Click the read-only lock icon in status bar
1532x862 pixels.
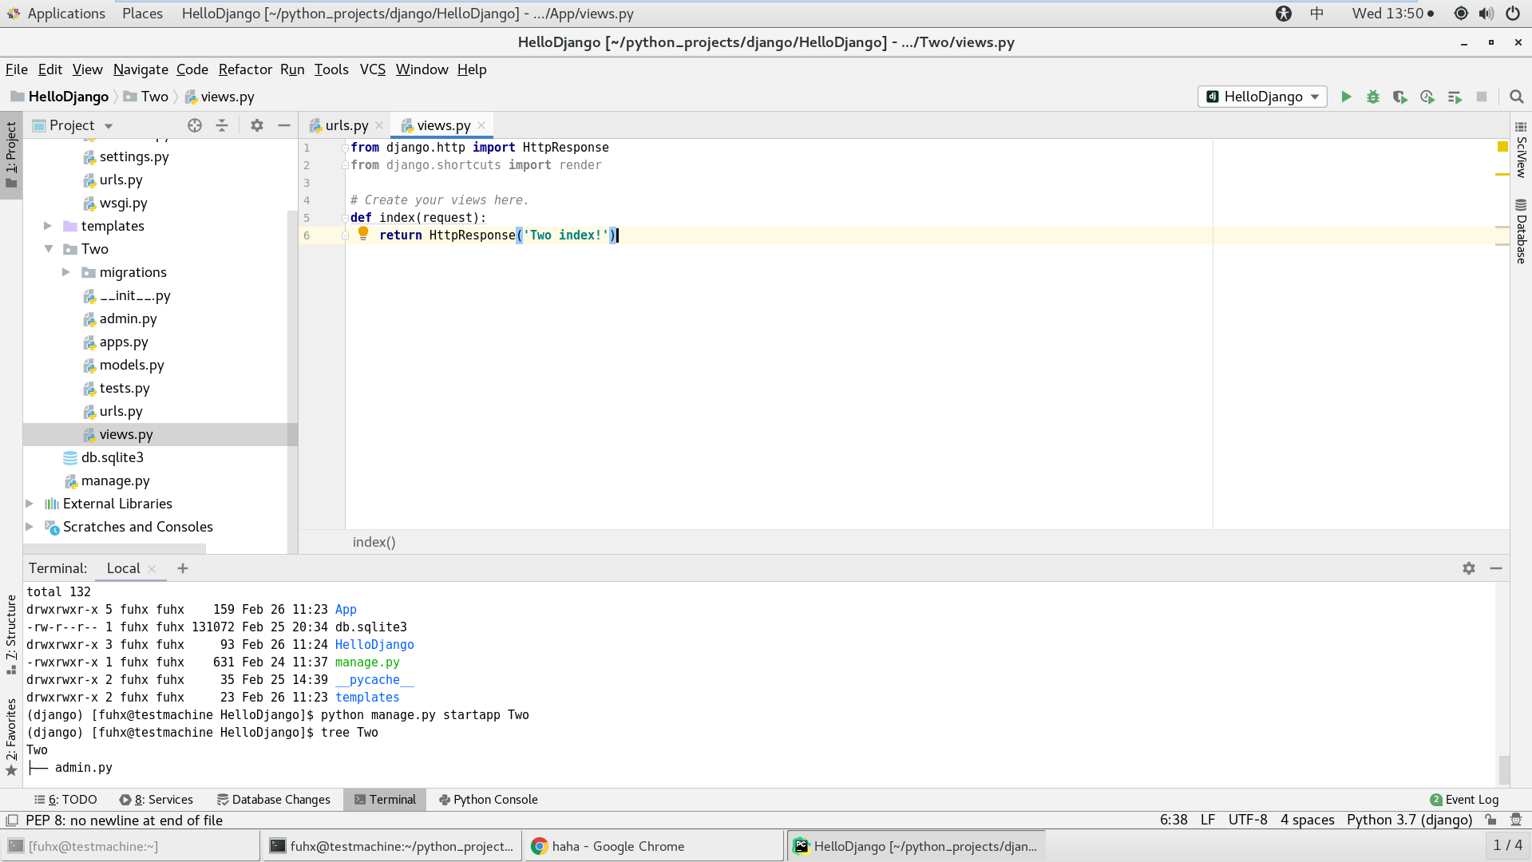[x=1490, y=820]
